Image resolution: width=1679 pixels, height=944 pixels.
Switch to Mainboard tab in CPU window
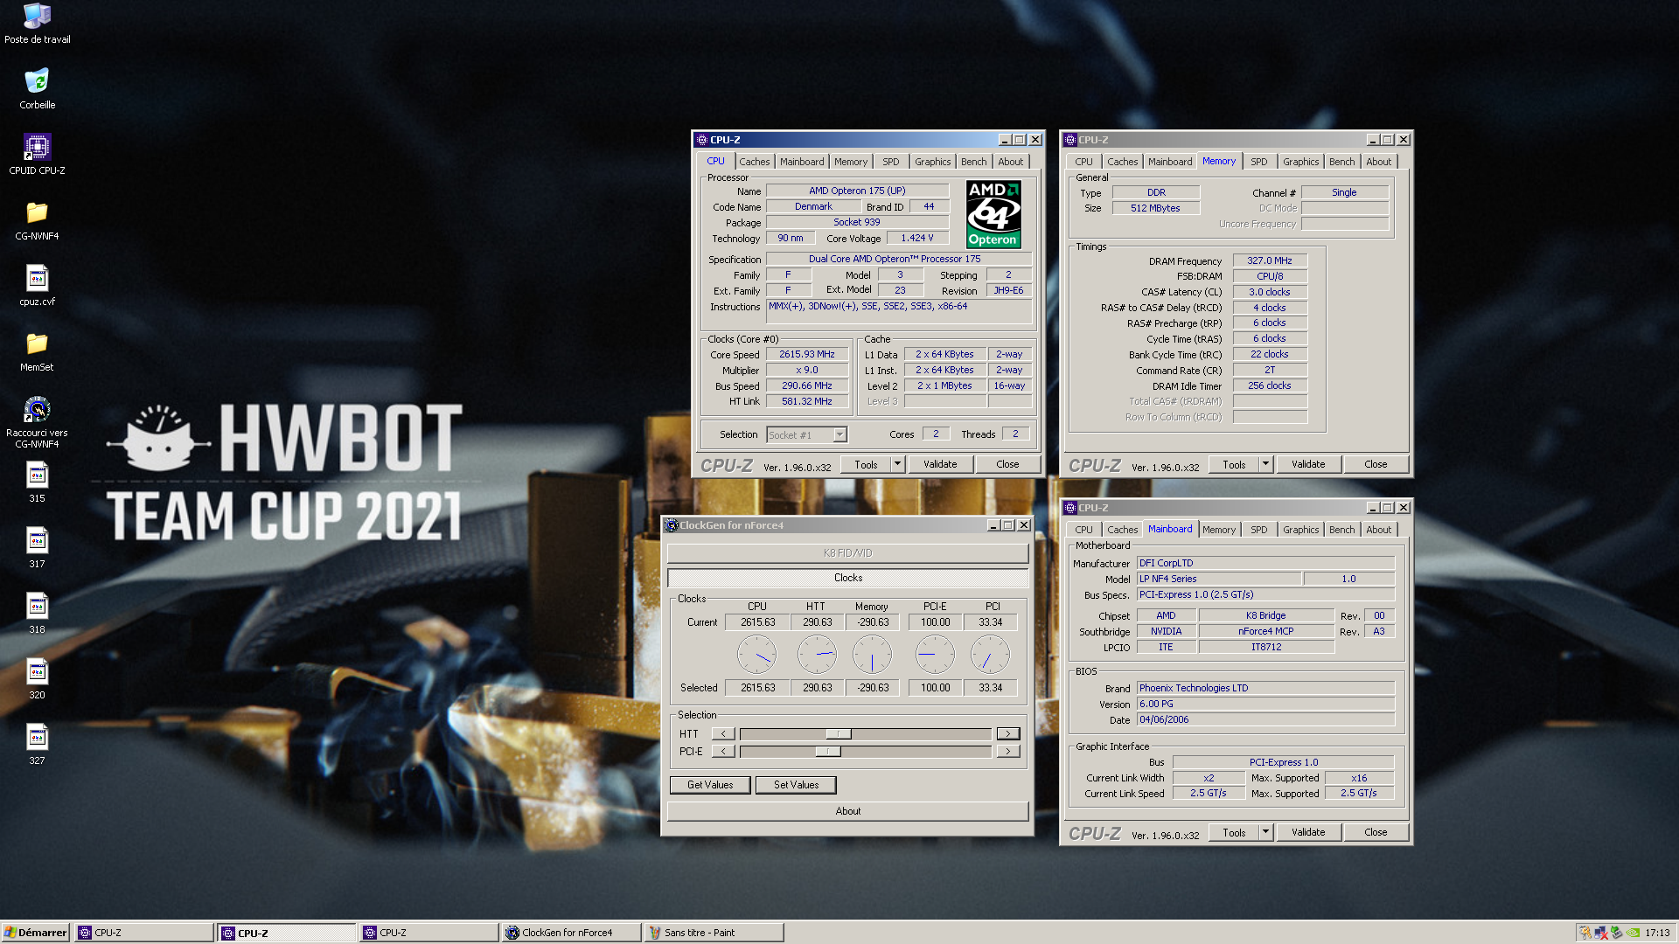coord(802,162)
